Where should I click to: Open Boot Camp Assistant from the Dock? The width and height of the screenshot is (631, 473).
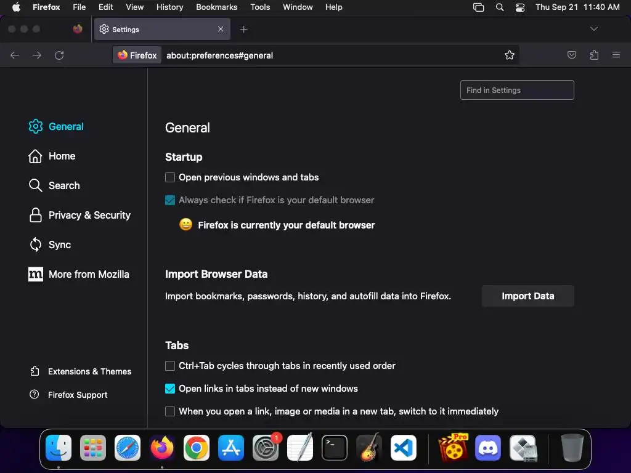click(523, 448)
